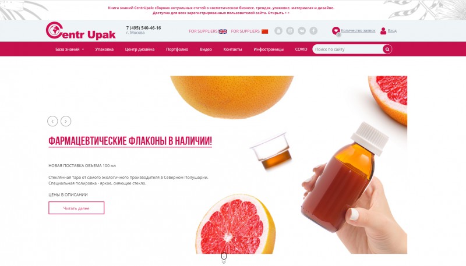Click the heart favorites icon
Screen dimensions: 466x266
point(336,30)
